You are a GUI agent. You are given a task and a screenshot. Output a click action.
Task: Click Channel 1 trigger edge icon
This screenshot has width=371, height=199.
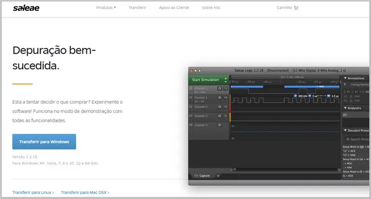(x=225, y=97)
